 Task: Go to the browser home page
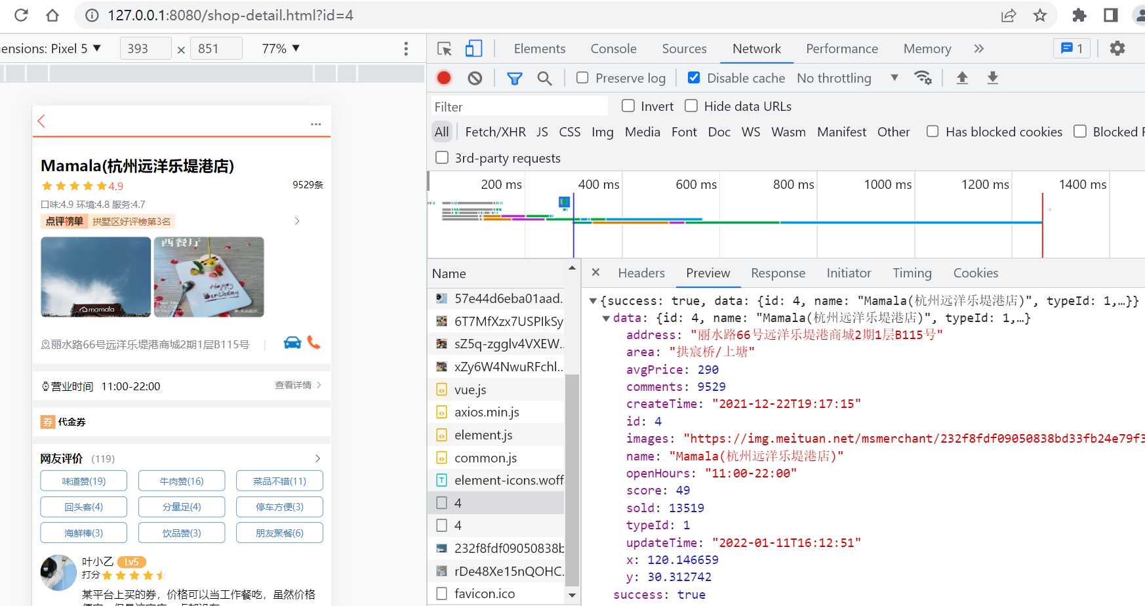tap(52, 15)
